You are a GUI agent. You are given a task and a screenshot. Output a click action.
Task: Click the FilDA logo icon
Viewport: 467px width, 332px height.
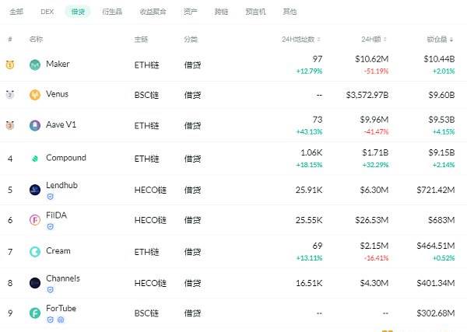pyautogui.click(x=35, y=220)
